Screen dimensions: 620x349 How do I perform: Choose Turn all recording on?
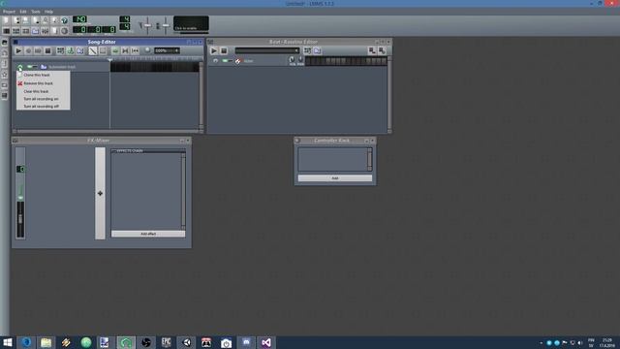tap(43, 99)
